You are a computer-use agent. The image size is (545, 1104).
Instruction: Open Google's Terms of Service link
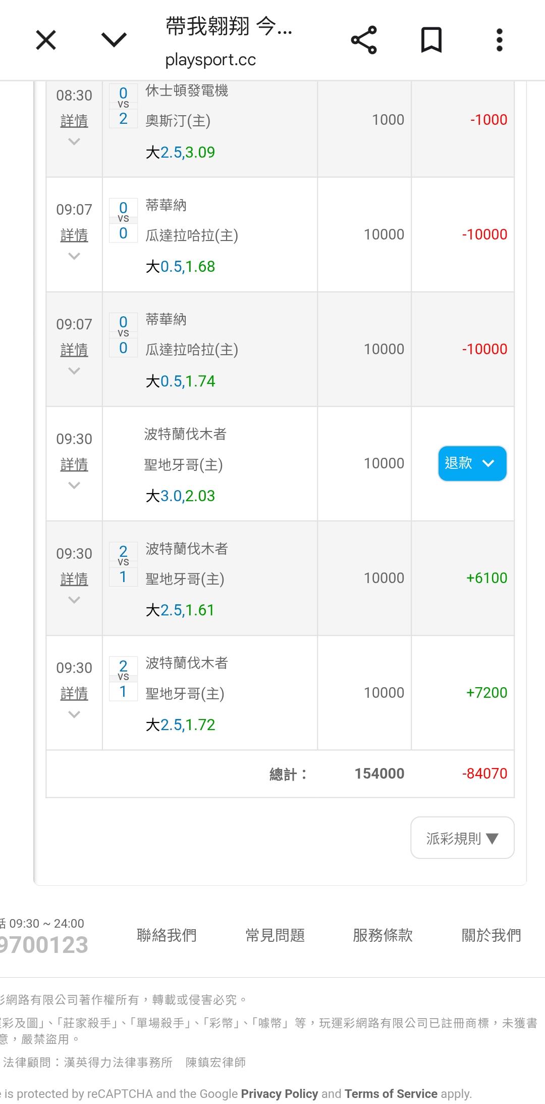391,1094
